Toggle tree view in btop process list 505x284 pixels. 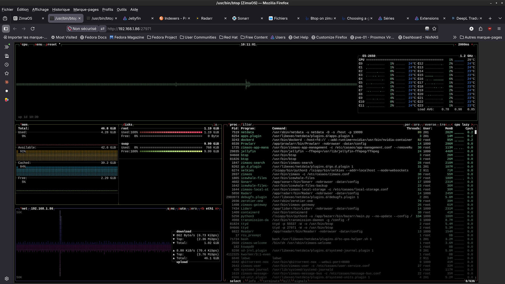coord(444,125)
